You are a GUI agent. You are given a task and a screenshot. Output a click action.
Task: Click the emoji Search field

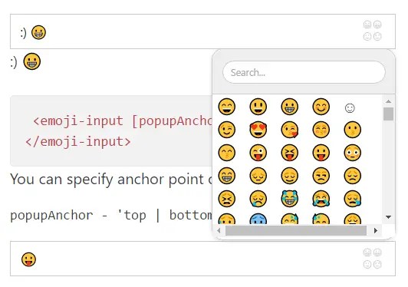pyautogui.click(x=304, y=72)
